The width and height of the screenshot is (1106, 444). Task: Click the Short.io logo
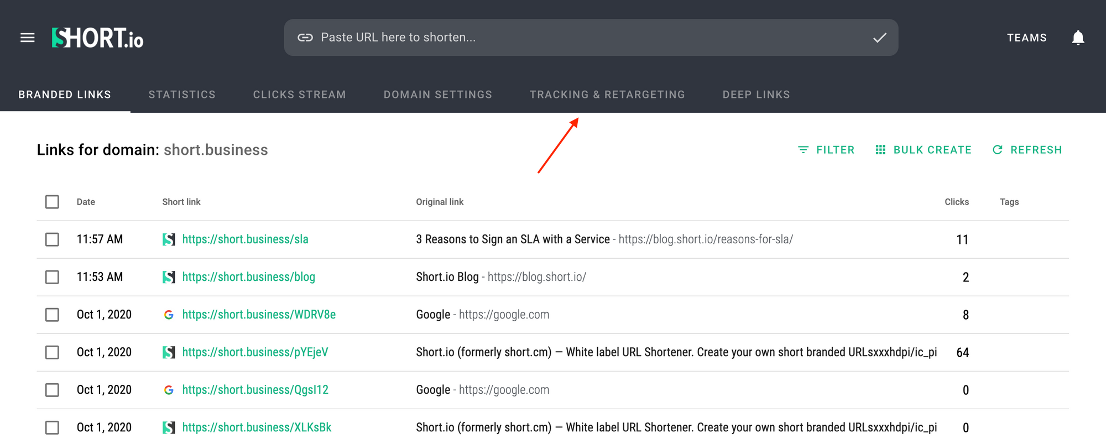tap(97, 38)
